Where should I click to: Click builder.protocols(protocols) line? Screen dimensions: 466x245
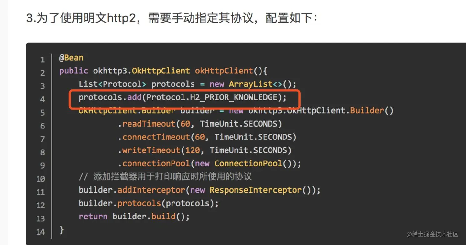[x=149, y=203]
